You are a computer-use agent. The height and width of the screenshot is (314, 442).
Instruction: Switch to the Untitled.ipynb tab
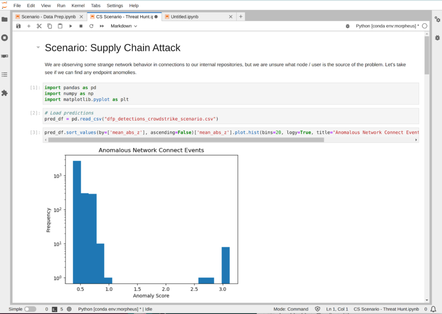click(x=184, y=17)
